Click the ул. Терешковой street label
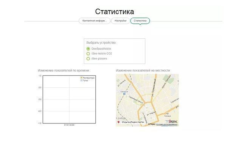The image size is (239, 146). click(x=154, y=88)
